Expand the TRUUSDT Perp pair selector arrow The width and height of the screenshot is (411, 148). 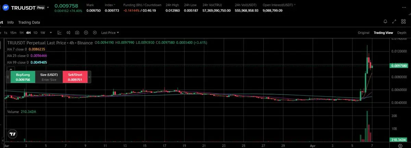[48, 7]
